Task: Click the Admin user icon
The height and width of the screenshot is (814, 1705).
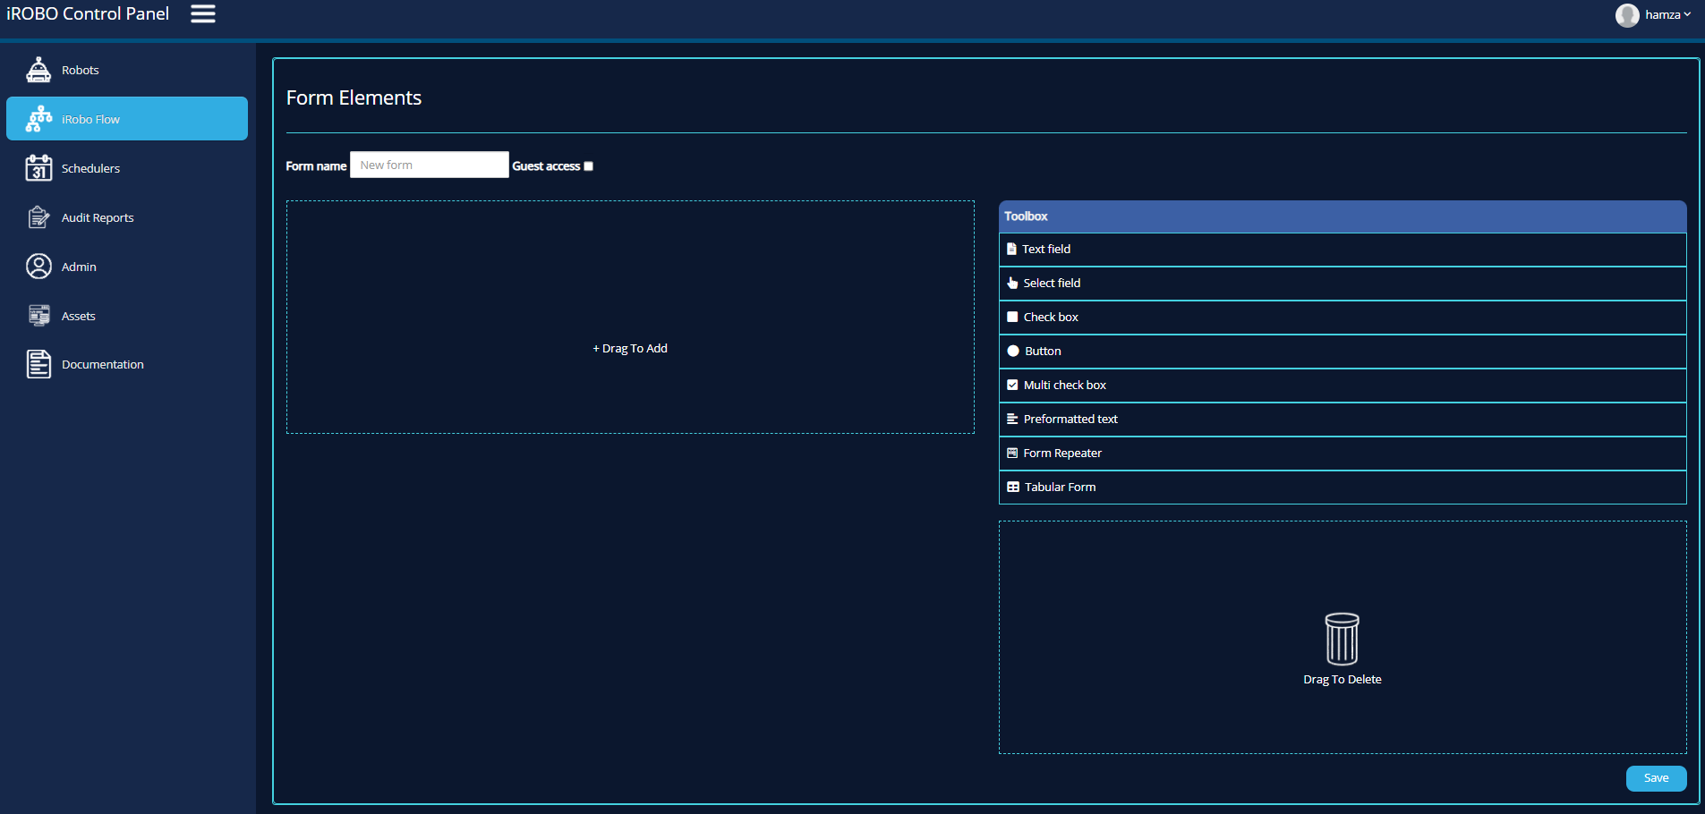Action: click(38, 267)
